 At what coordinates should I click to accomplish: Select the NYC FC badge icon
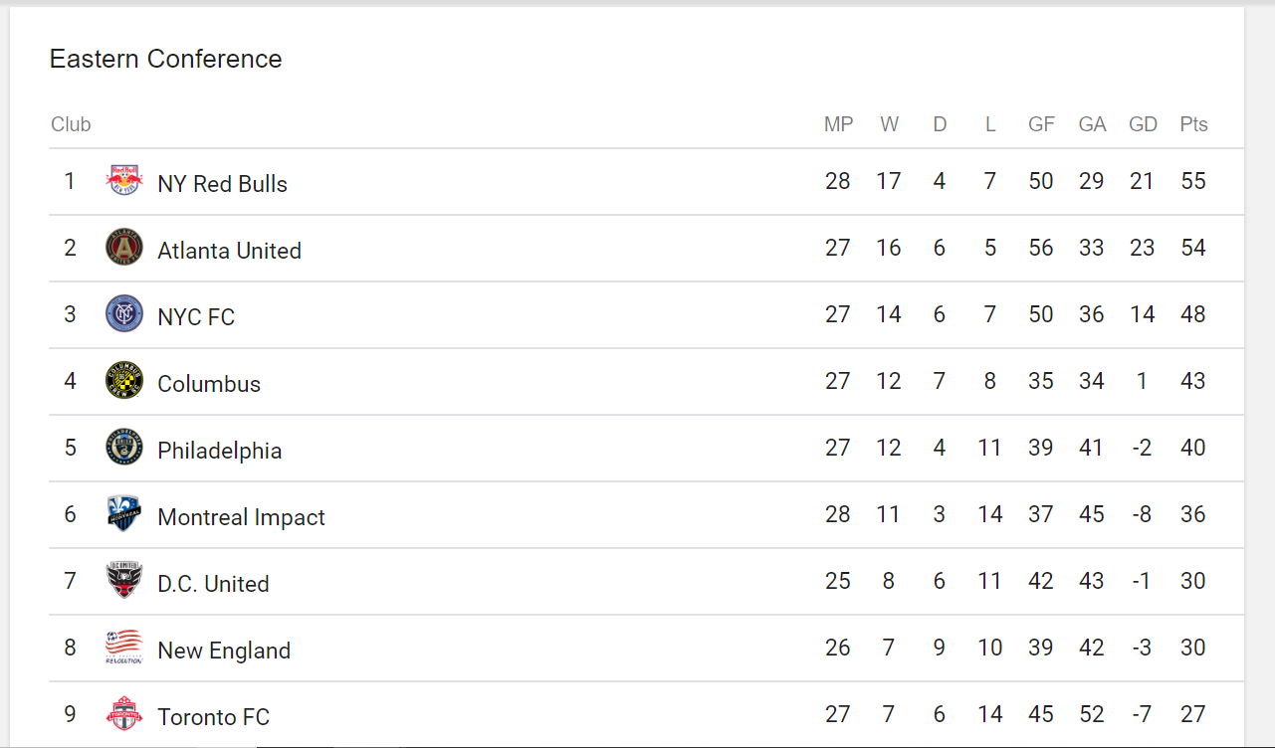tap(124, 314)
